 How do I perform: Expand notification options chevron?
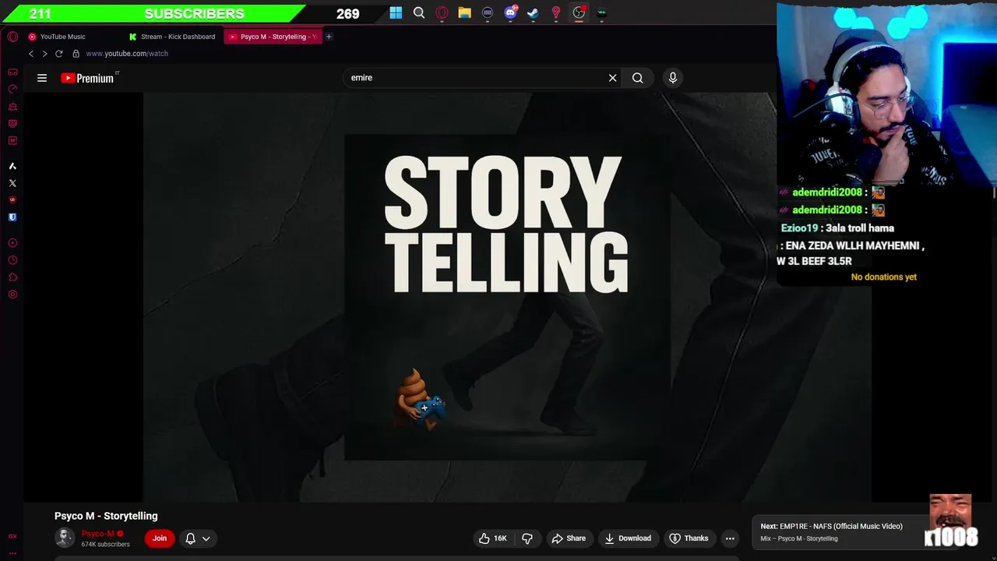tap(206, 538)
